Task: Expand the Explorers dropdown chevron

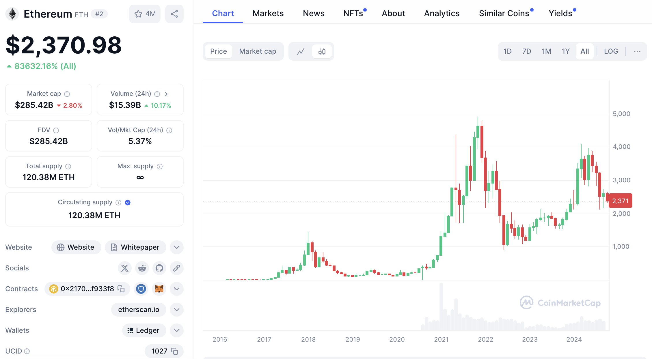Action: [177, 310]
